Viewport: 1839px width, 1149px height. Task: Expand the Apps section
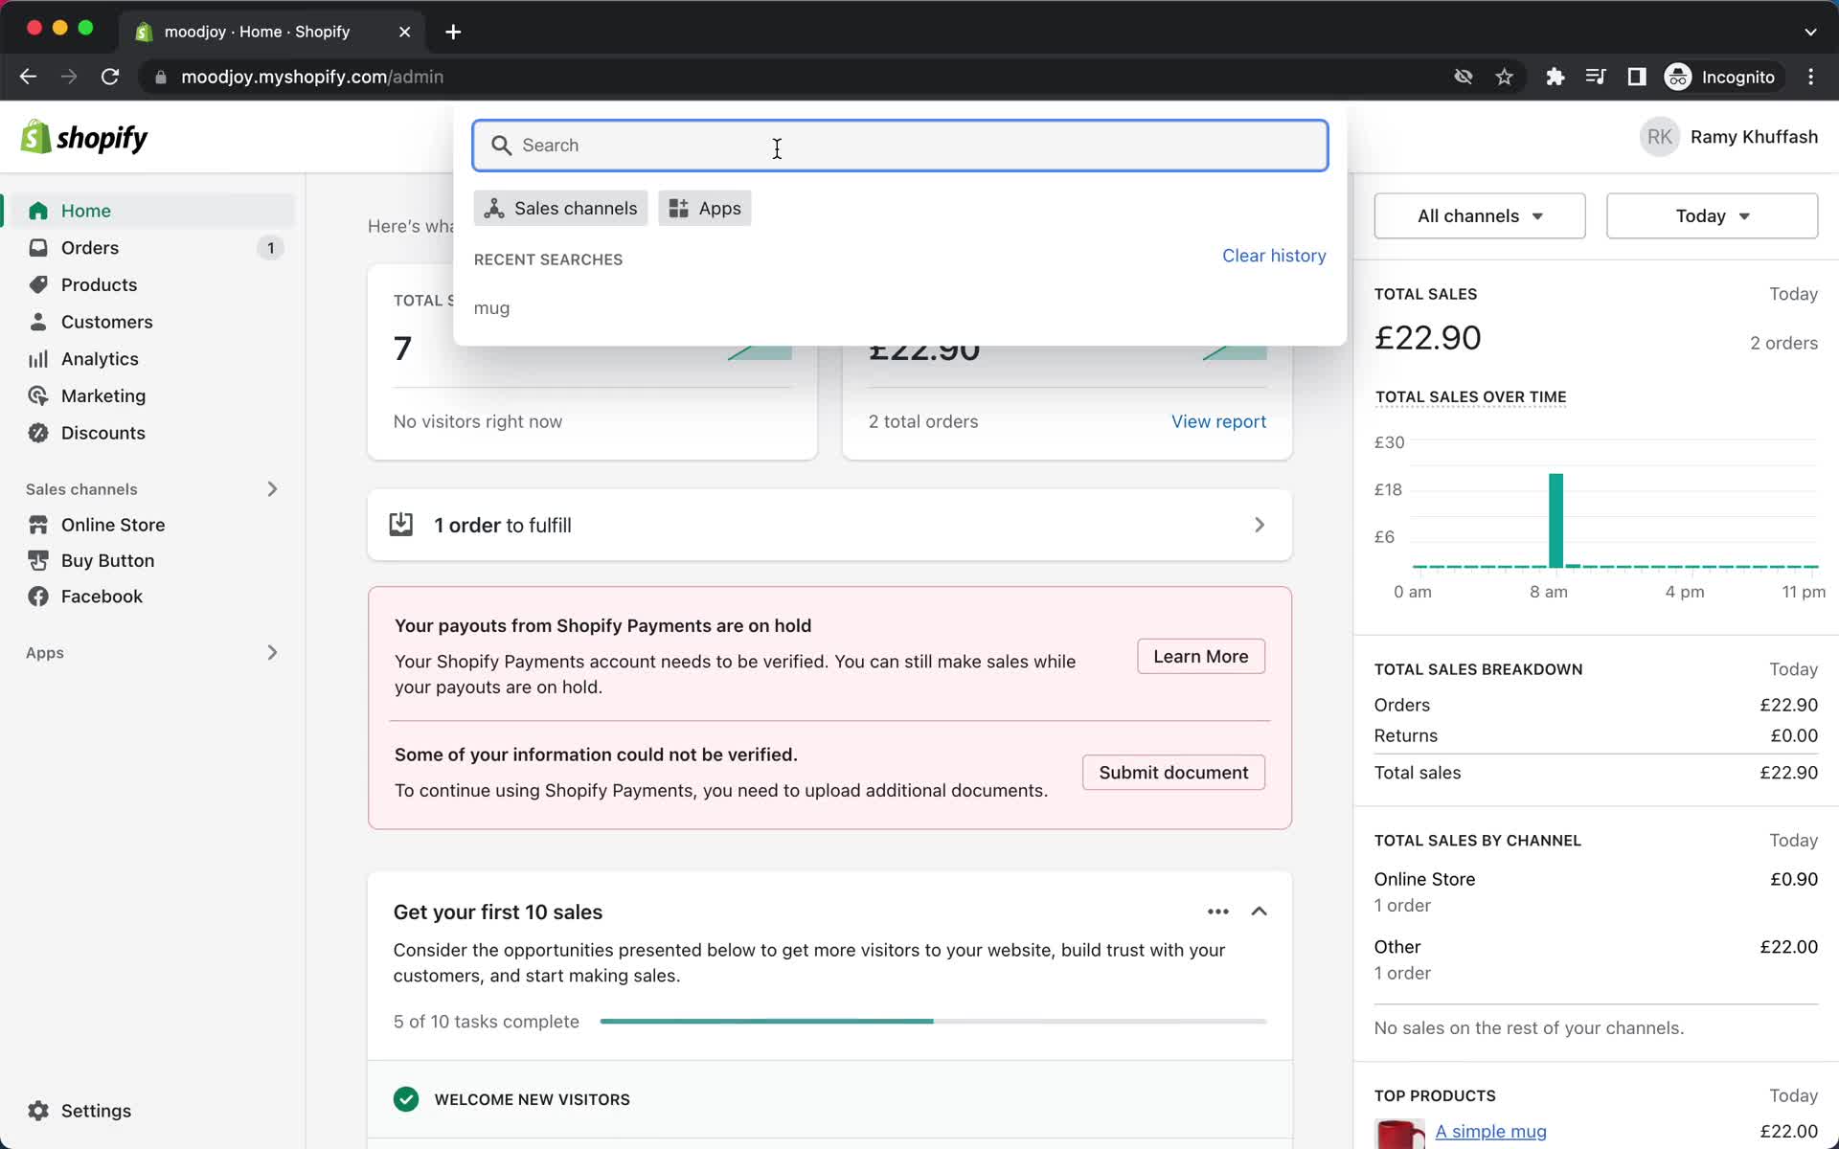(x=273, y=651)
